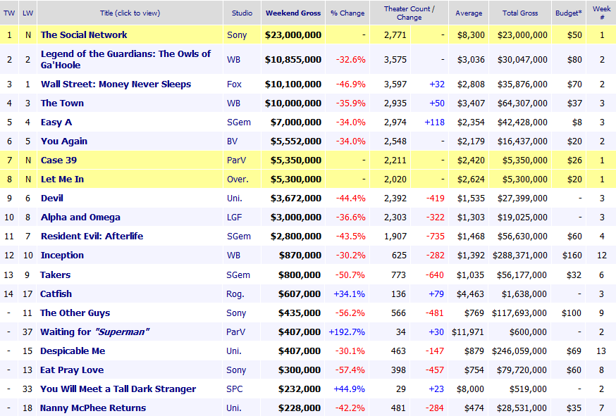Select the -735 theater change value
This screenshot has height=416, width=616.
click(436, 237)
